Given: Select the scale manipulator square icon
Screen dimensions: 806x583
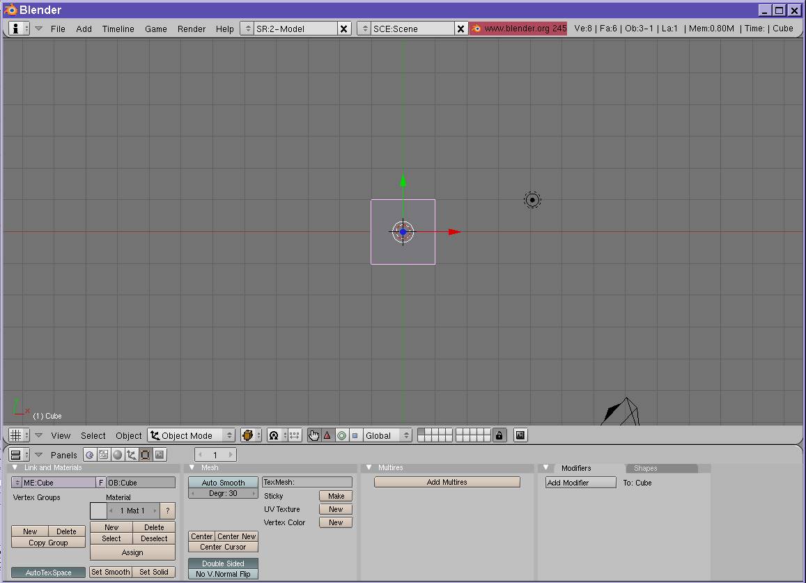Looking at the screenshot, I should (355, 435).
